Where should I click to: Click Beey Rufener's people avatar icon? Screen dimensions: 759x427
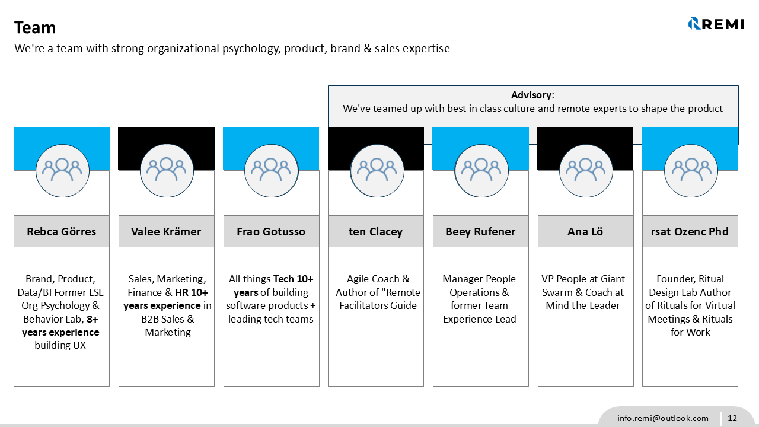click(x=481, y=171)
